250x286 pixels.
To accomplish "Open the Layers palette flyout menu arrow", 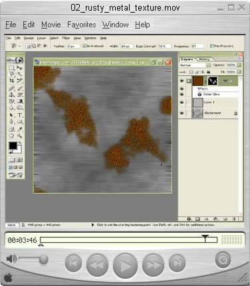I will click(x=240, y=59).
